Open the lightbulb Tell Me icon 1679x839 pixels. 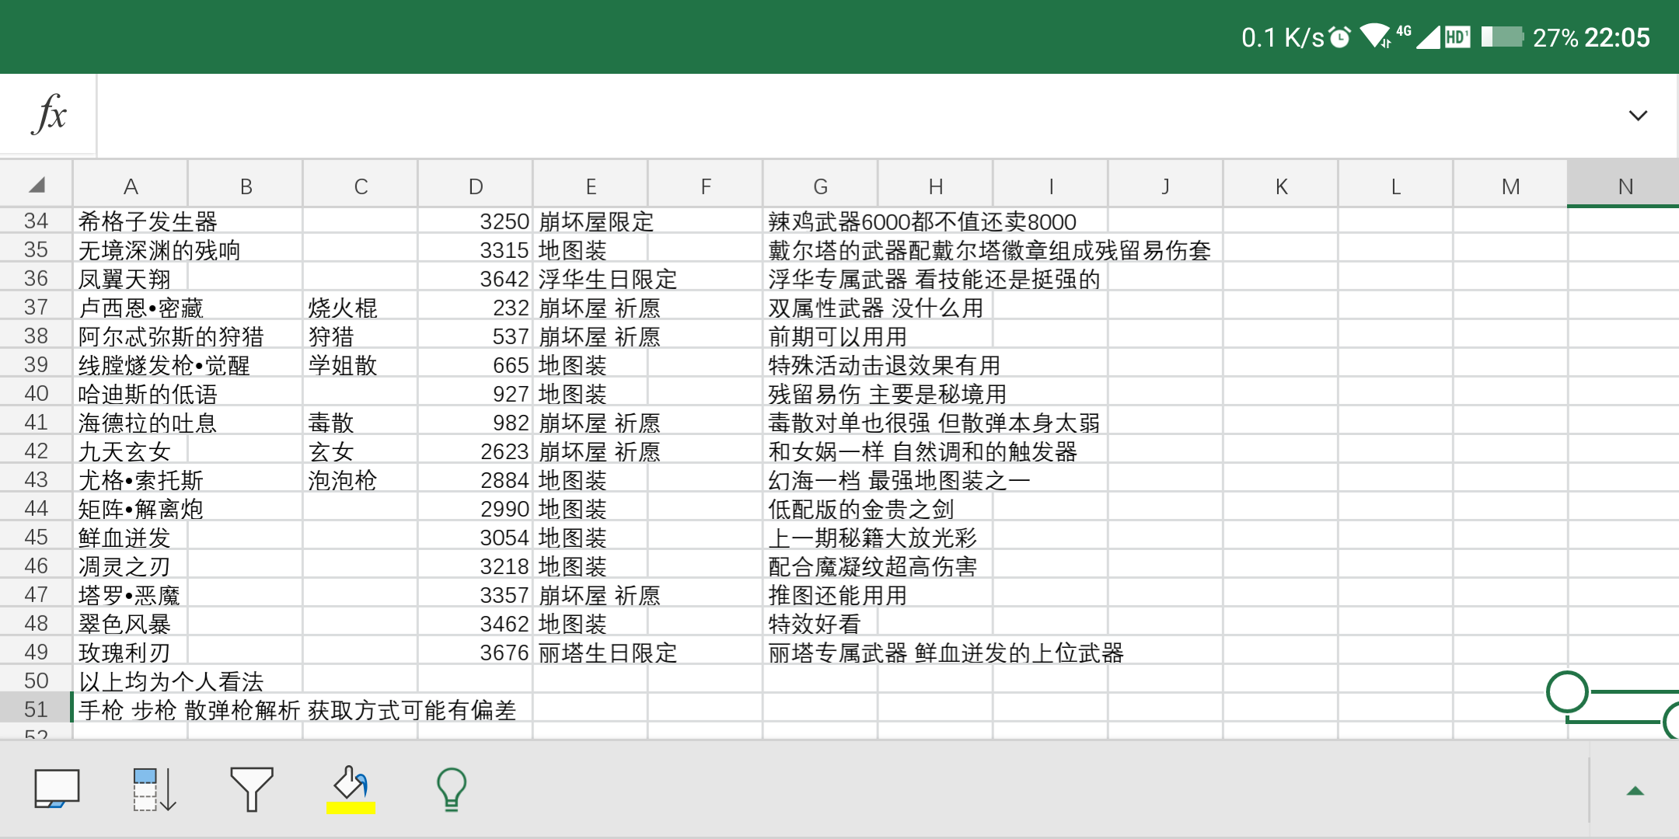click(x=451, y=789)
